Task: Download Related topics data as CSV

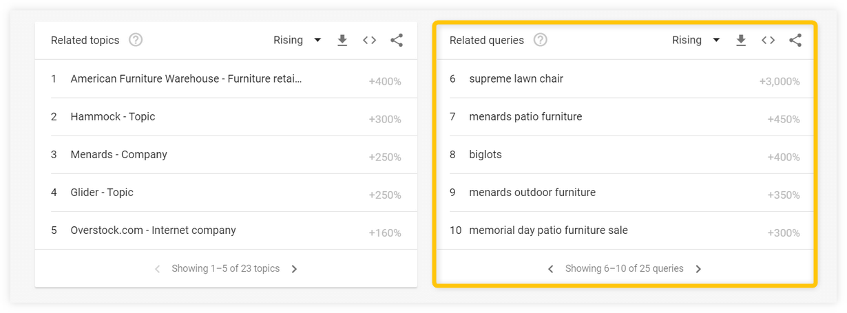Action: click(x=342, y=41)
